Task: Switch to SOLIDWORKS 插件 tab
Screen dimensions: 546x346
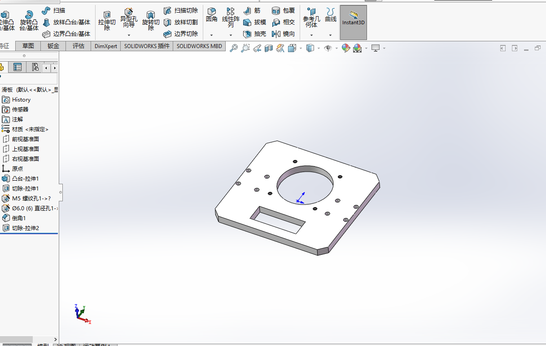Action: [x=147, y=46]
